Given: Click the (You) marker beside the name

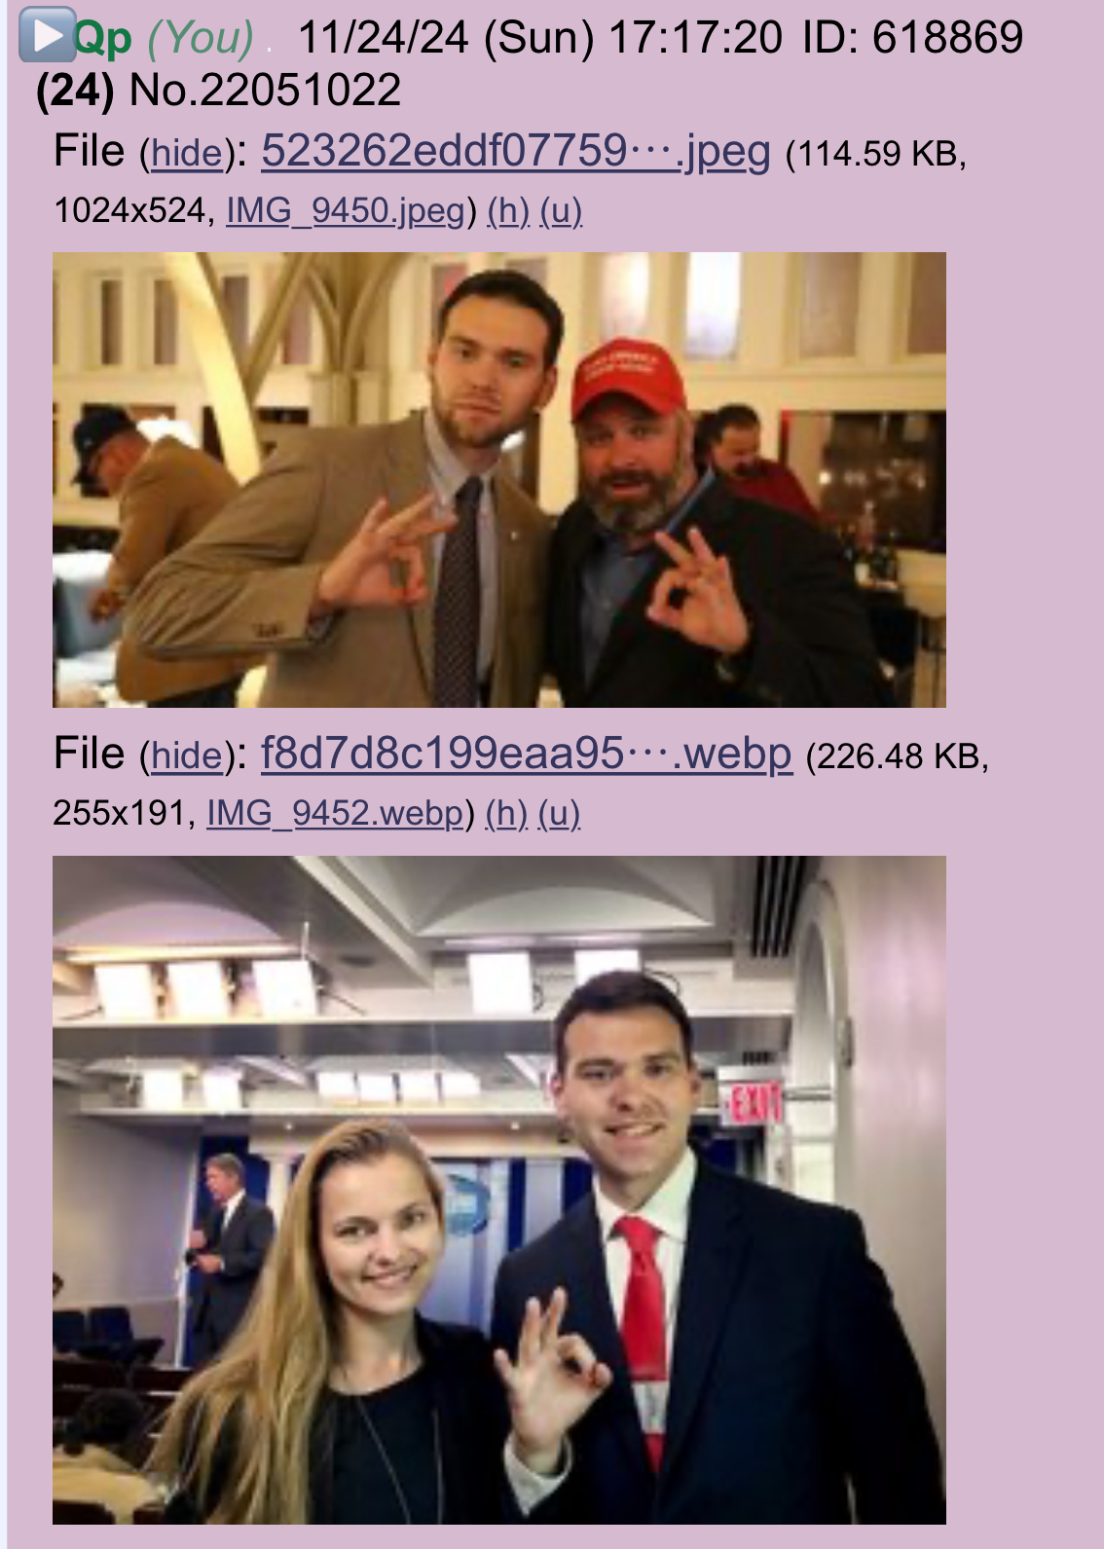Looking at the screenshot, I should point(201,38).
